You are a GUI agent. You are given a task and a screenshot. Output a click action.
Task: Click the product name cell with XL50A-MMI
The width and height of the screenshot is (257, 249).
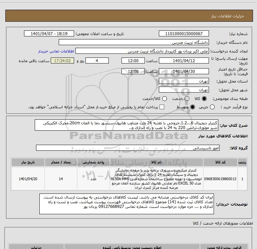[x=157, y=179]
